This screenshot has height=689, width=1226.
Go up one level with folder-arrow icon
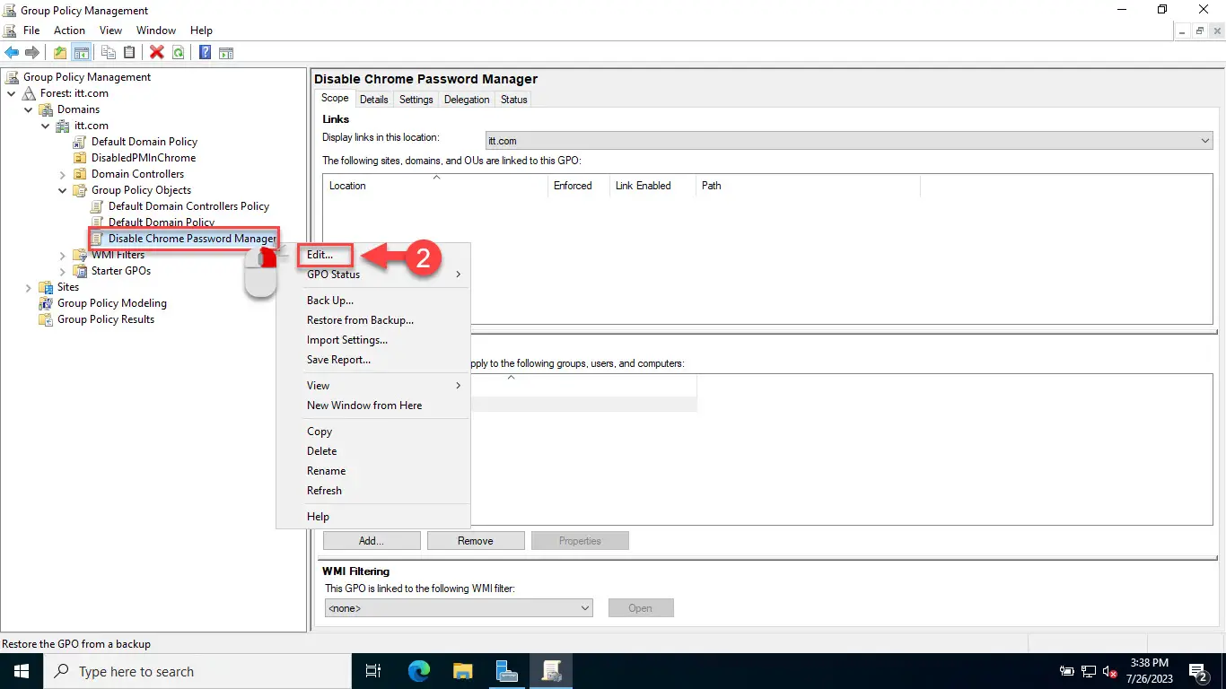pos(60,52)
